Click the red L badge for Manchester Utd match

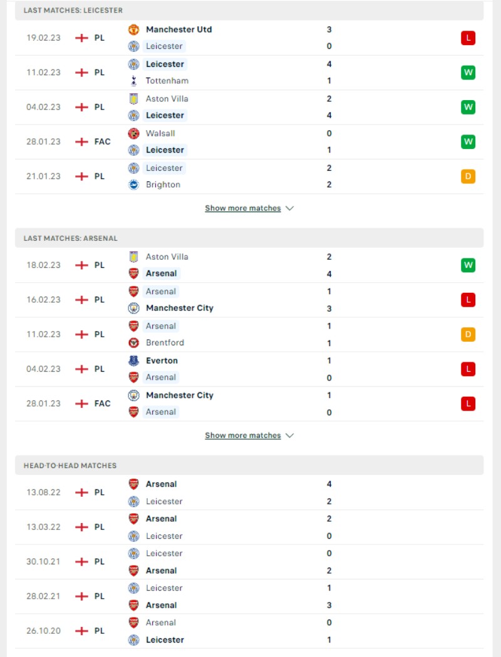[468, 38]
